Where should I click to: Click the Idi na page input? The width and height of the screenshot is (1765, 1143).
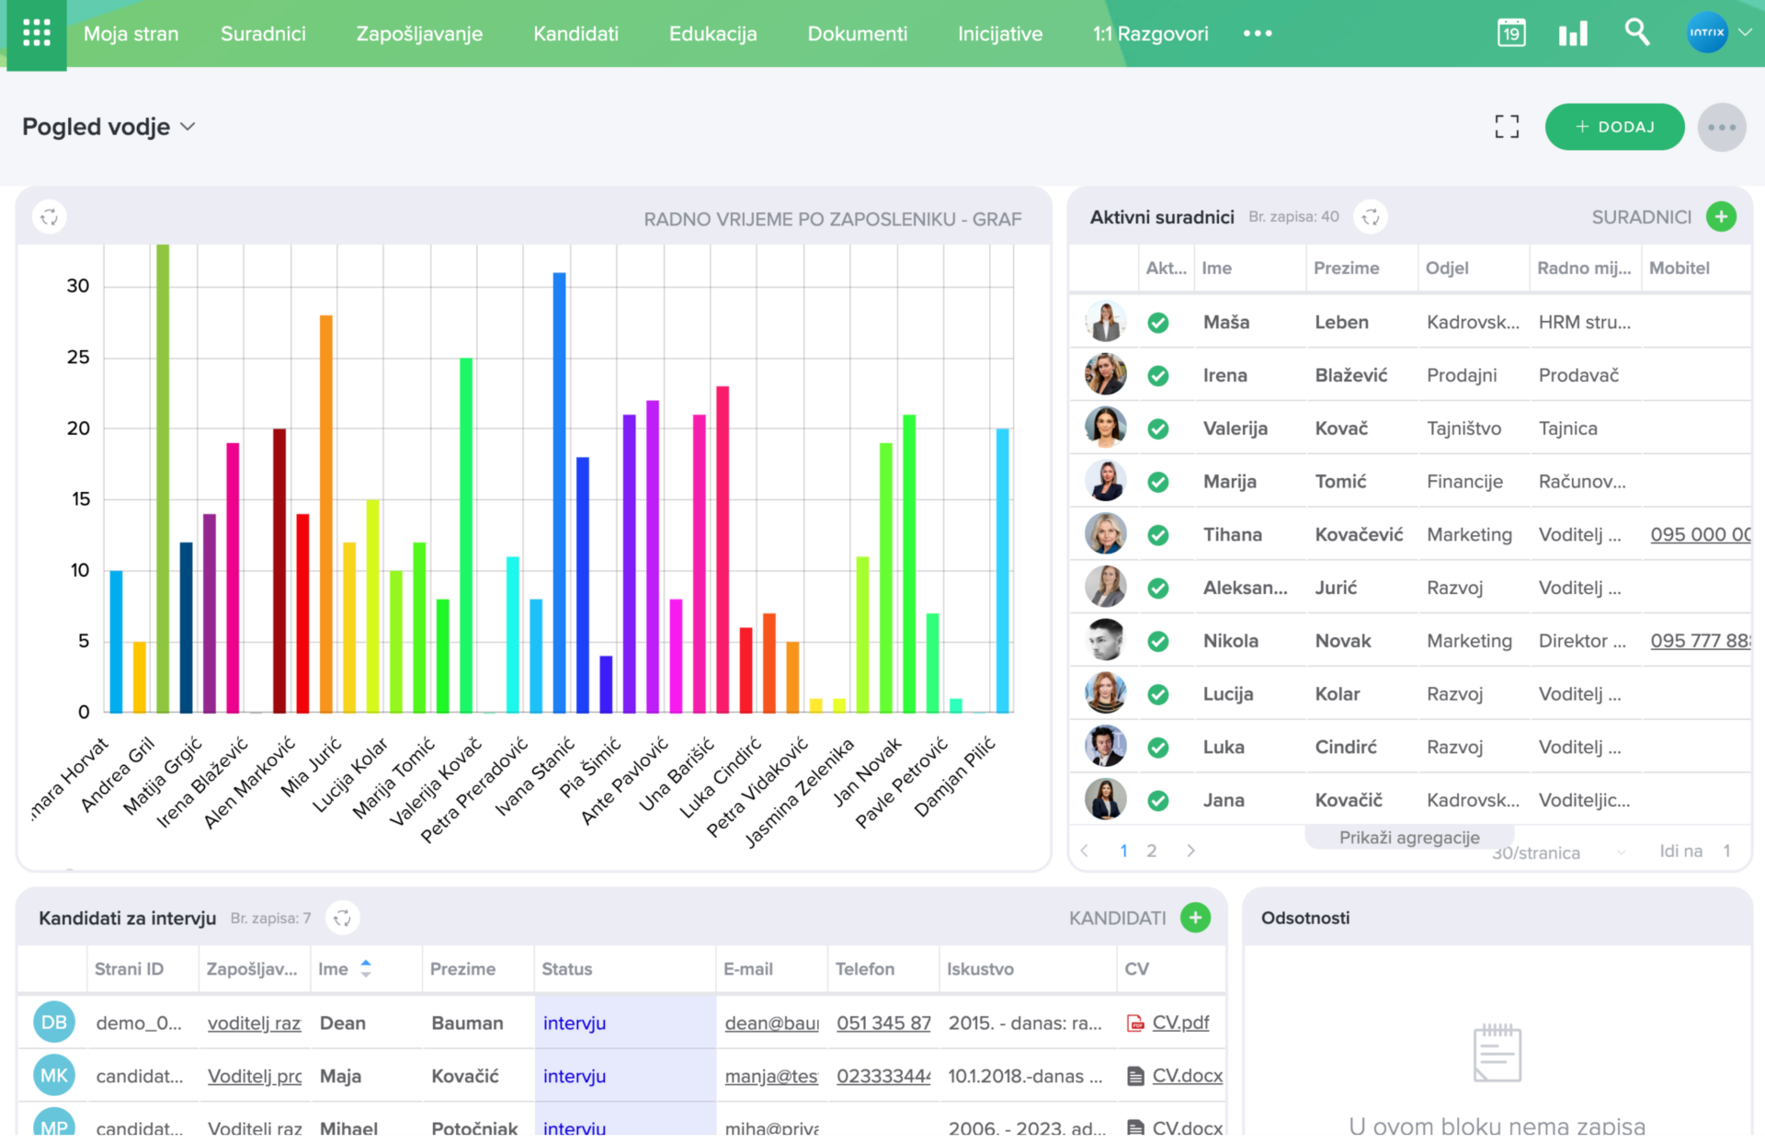(x=1726, y=852)
